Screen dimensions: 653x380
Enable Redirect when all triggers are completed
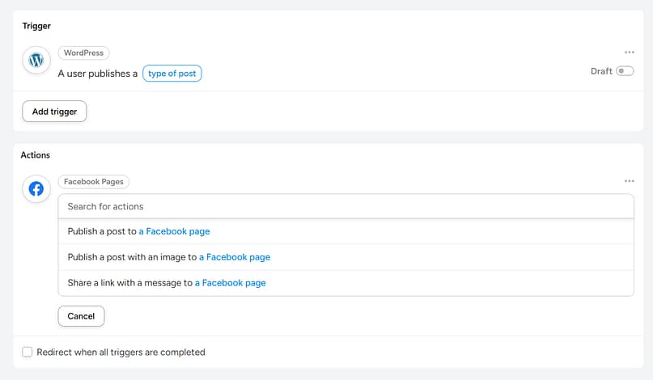pyautogui.click(x=28, y=353)
